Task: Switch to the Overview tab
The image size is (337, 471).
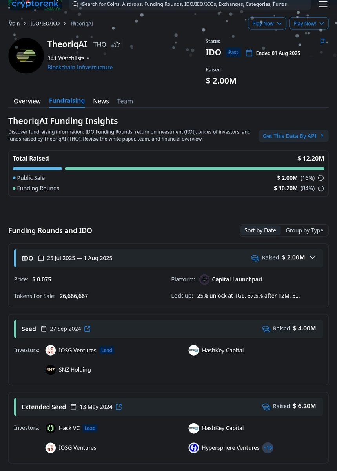Action: 27,101
